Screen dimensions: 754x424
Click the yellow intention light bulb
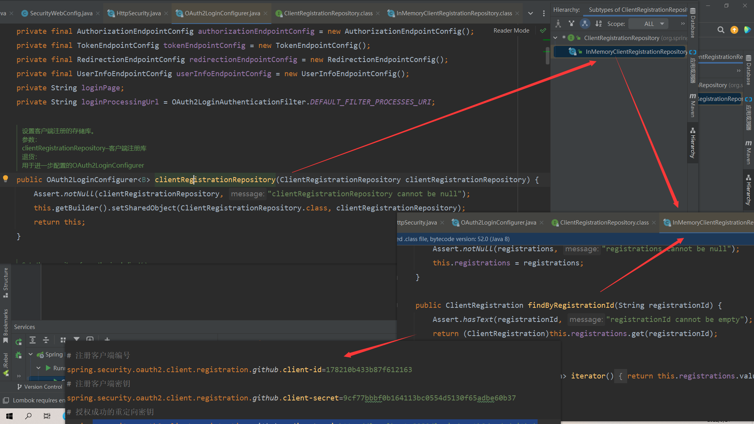[5, 179]
